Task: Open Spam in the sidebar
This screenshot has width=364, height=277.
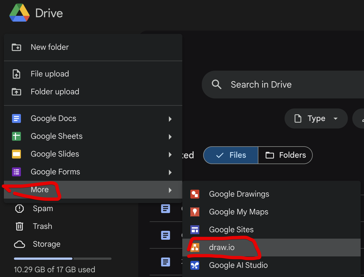Action: [x=43, y=209]
